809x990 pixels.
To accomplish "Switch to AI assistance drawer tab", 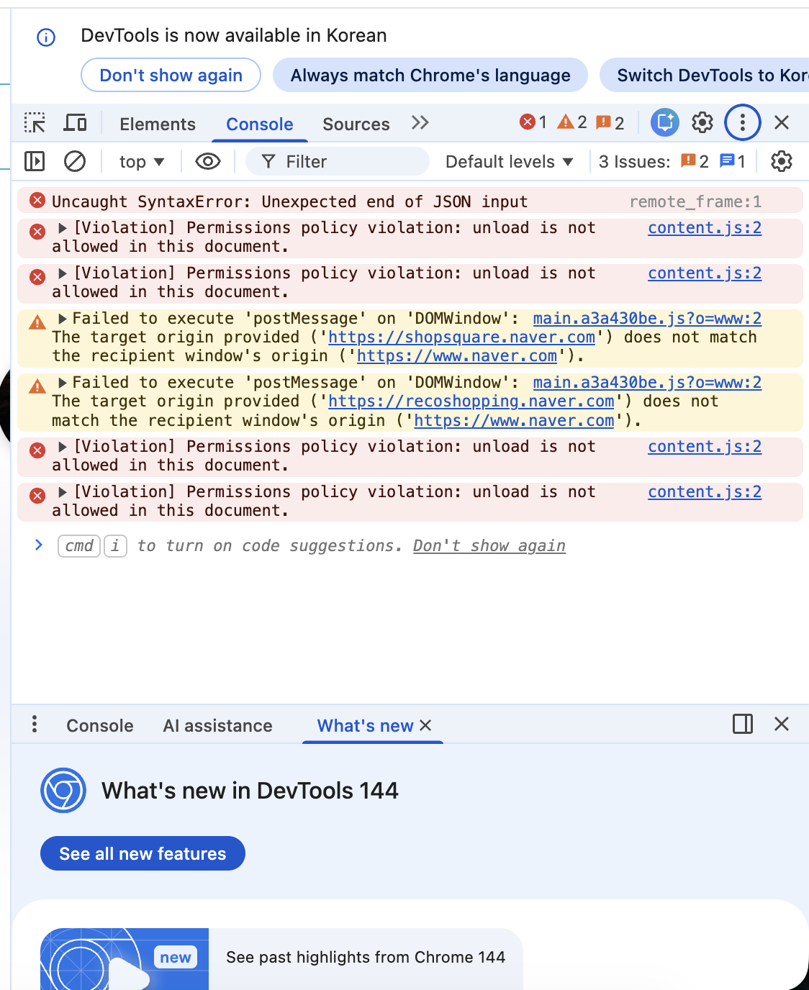I will point(217,726).
